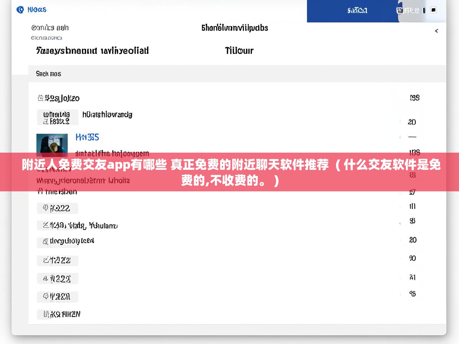Open the person icon beside "iv222"

(44, 278)
